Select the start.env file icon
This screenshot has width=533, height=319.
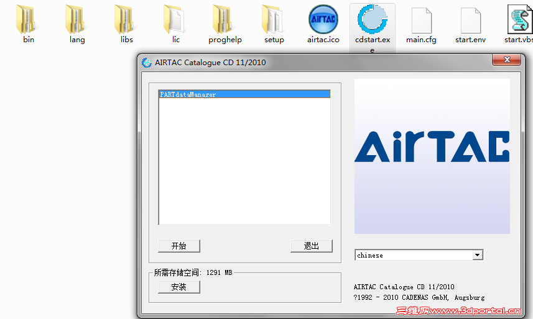click(x=470, y=20)
